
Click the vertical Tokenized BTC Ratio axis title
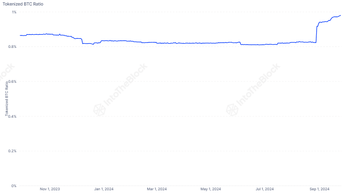pos(7,98)
